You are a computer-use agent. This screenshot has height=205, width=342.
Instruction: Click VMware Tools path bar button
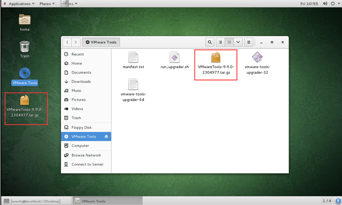click(101, 42)
